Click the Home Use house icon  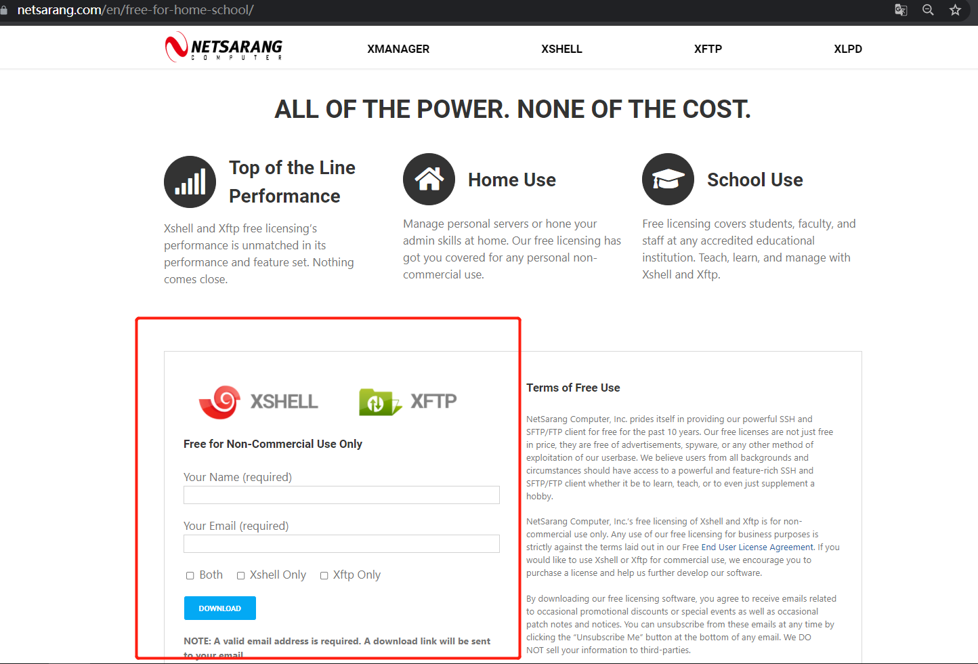(x=429, y=179)
